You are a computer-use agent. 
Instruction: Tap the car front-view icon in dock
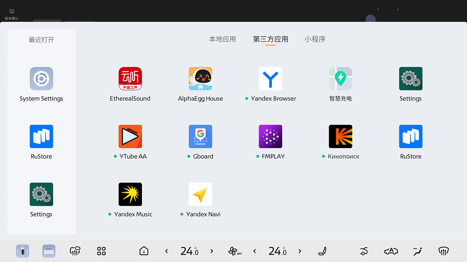click(x=49, y=251)
